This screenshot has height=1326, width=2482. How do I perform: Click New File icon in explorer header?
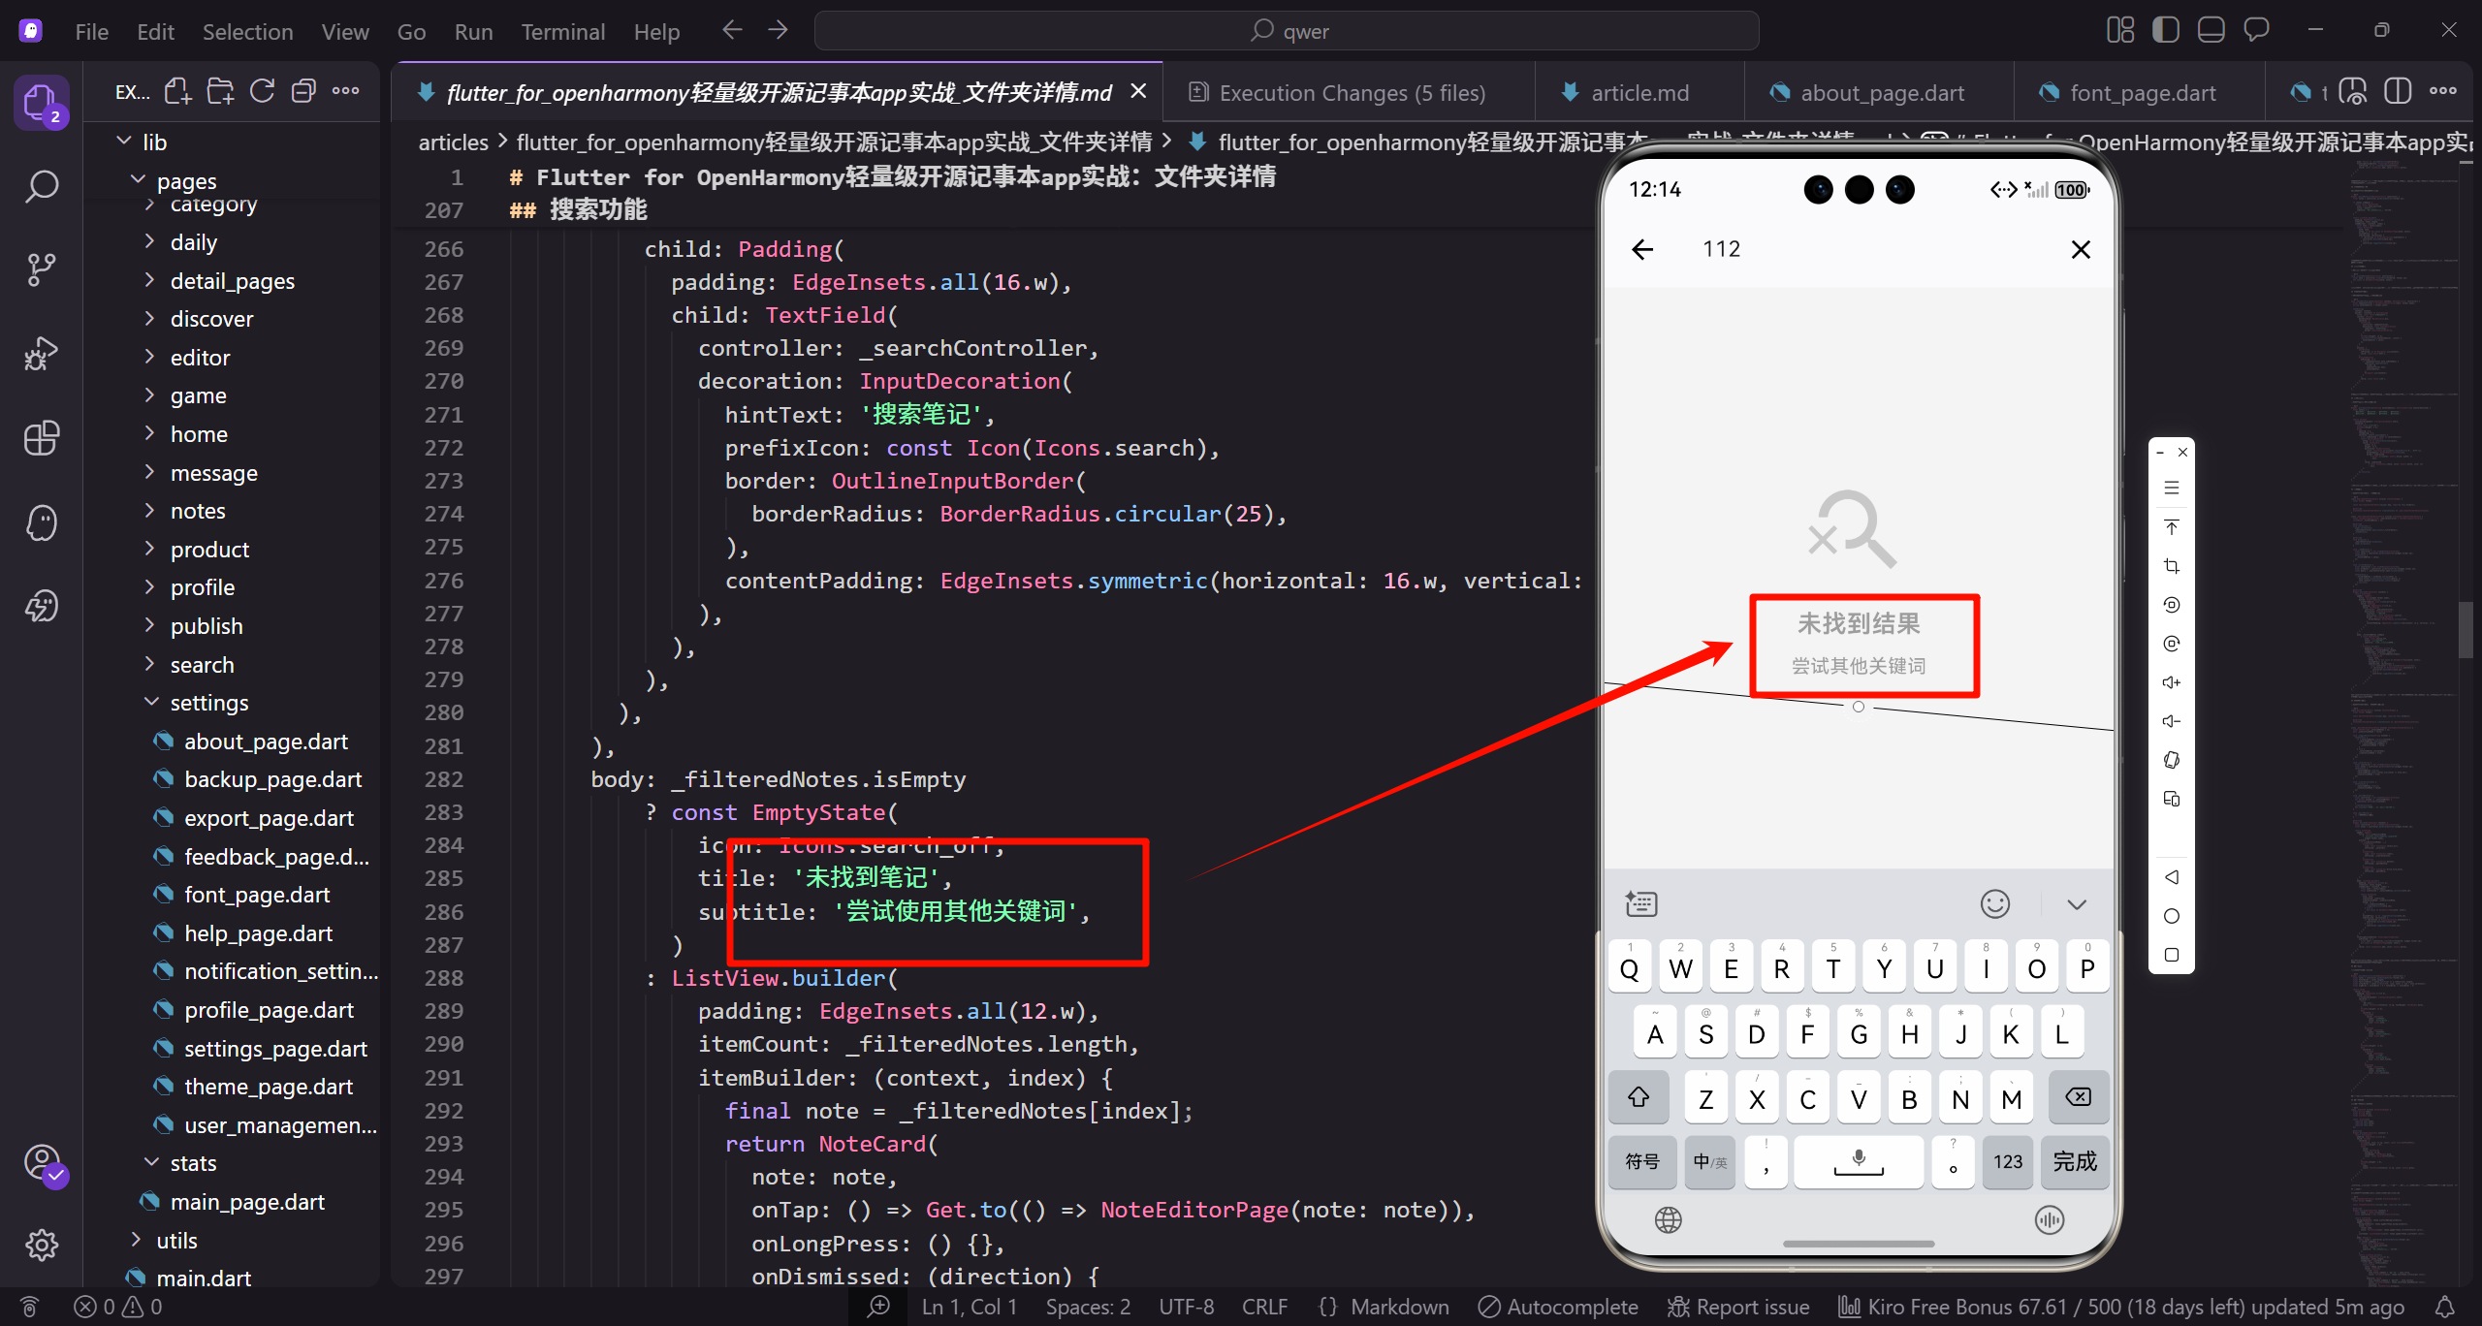click(177, 92)
